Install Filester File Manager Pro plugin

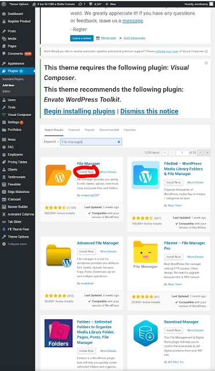point(173,257)
